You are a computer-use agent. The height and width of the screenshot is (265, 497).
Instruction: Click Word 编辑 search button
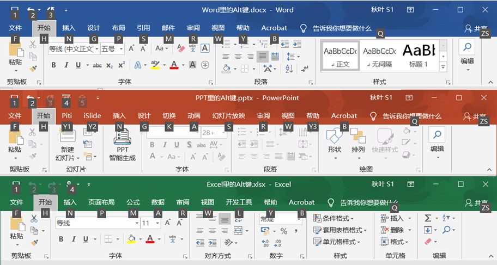pyautogui.click(x=467, y=56)
